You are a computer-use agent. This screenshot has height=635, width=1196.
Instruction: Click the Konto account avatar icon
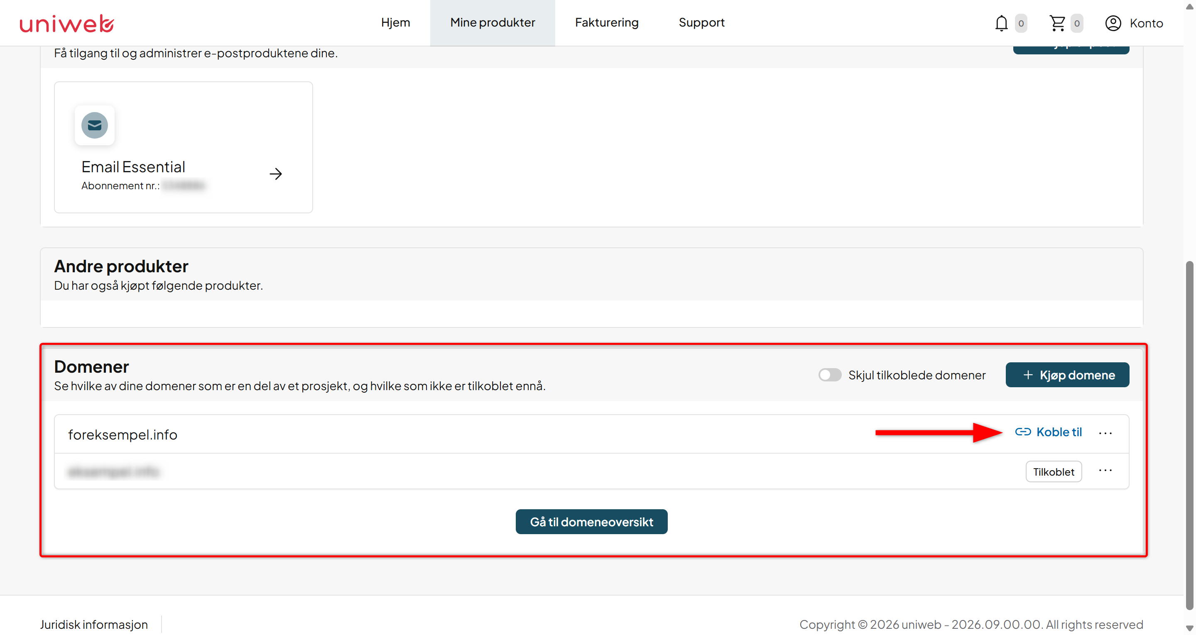tap(1113, 23)
